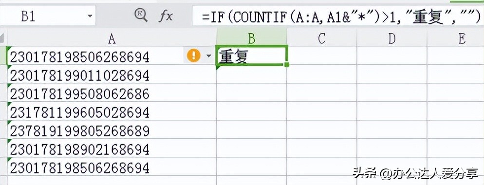Select cell with 237819199805268689
This screenshot has height=185, width=484.
pyautogui.click(x=112, y=130)
